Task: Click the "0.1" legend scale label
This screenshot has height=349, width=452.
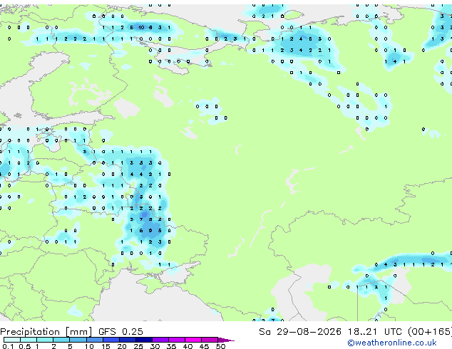Action: (x=8, y=346)
